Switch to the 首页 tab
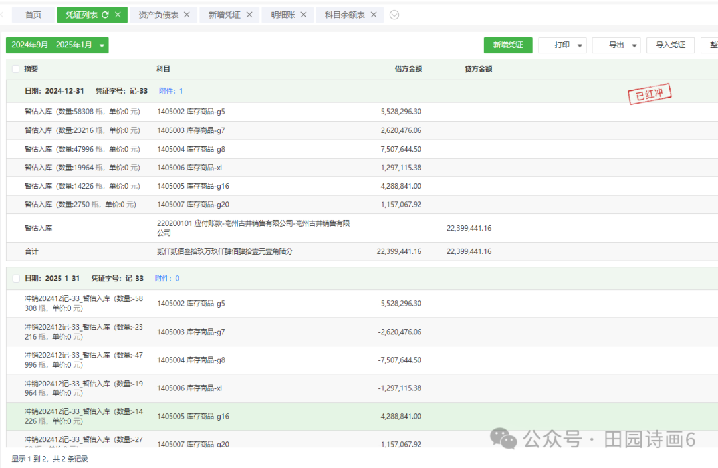The width and height of the screenshot is (718, 468). click(33, 15)
